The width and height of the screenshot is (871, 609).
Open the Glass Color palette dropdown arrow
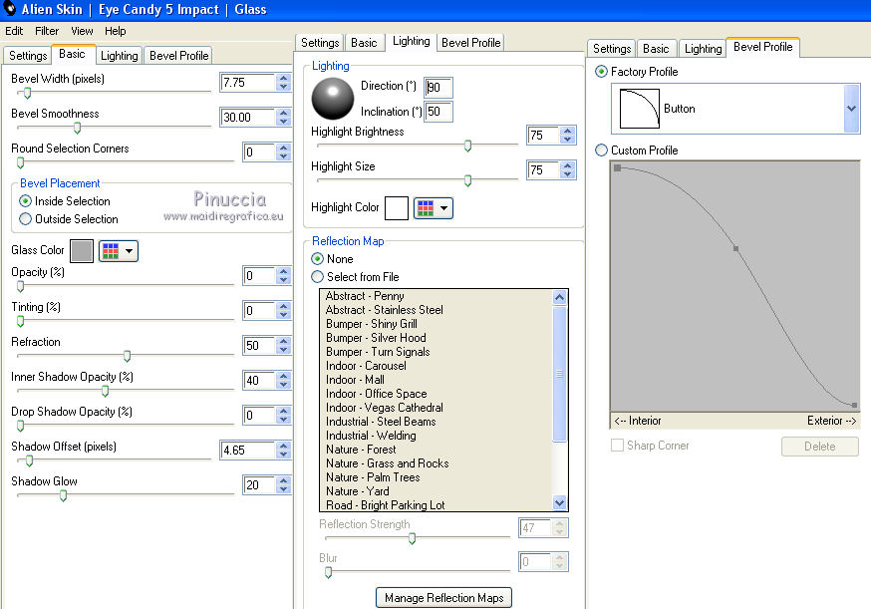pos(130,251)
